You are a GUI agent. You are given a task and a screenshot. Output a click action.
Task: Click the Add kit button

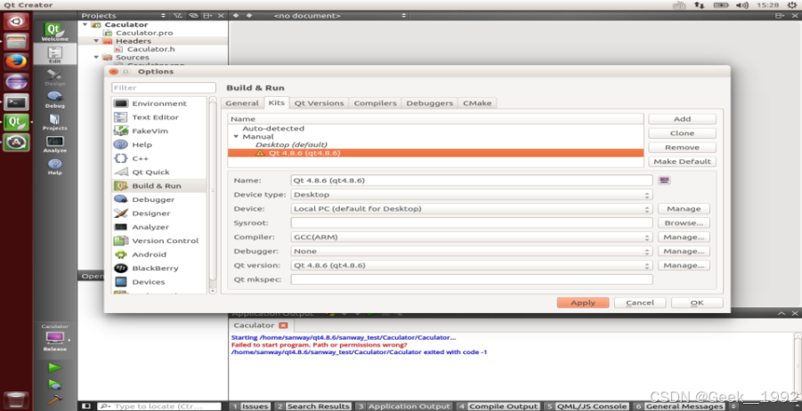[682, 118]
